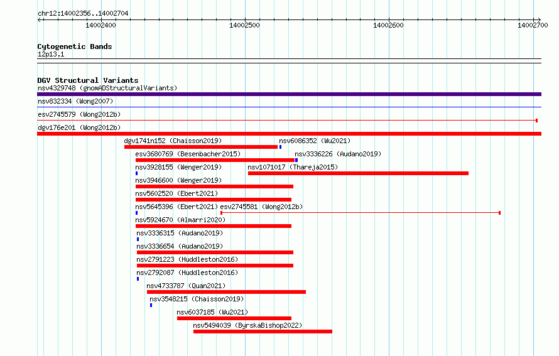Image resolution: width=559 pixels, height=356 pixels.
Task: Select nsv6037185 (Wu2021) label
Action: (212, 312)
